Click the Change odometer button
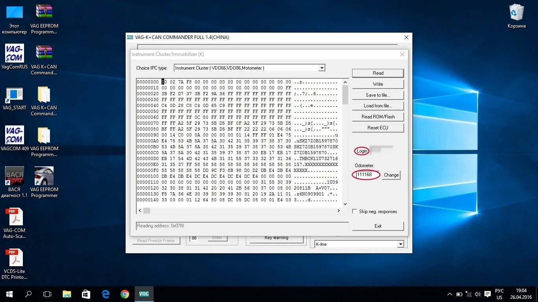Image resolution: width=538 pixels, height=302 pixels. coord(391,175)
